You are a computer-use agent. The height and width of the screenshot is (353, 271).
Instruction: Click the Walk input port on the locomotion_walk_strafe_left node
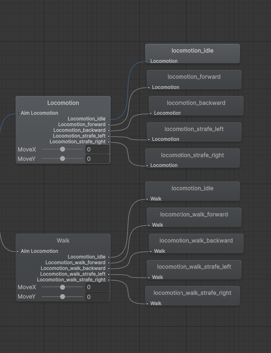(x=149, y=277)
